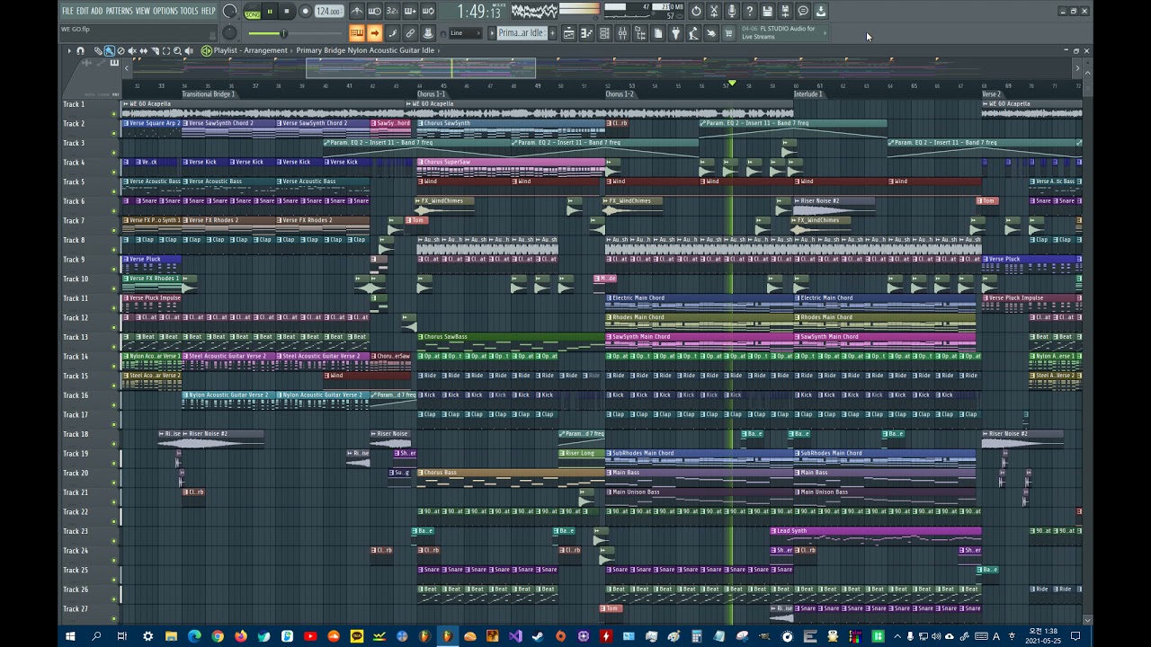The image size is (1151, 647).
Task: Mute Track 21 with its green switch
Action: point(113,501)
